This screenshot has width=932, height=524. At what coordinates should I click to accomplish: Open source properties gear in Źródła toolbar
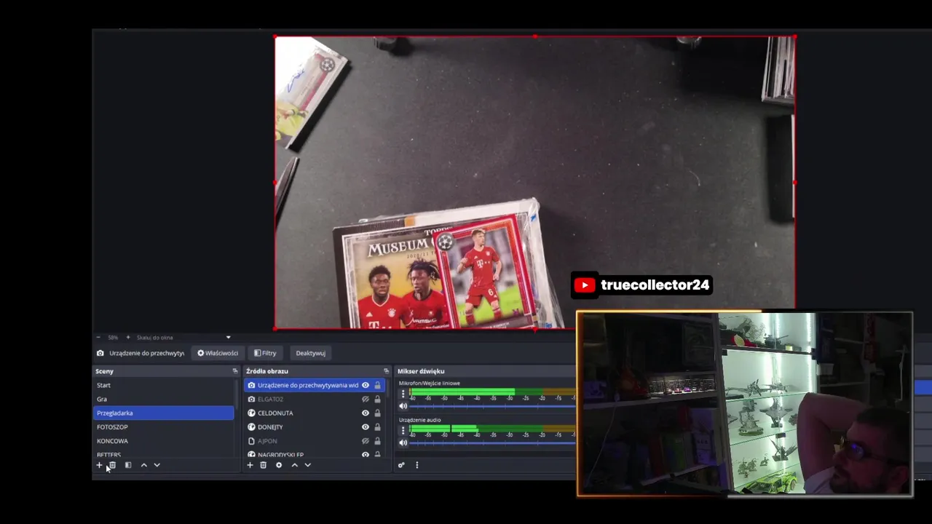[x=279, y=465]
